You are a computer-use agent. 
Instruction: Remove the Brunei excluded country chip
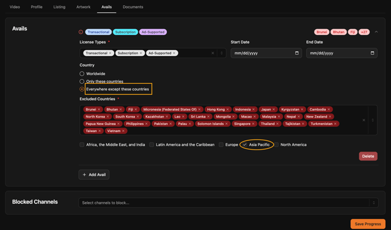(99, 109)
